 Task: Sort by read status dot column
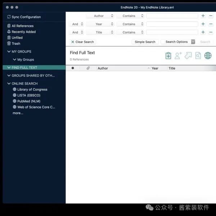73,68
